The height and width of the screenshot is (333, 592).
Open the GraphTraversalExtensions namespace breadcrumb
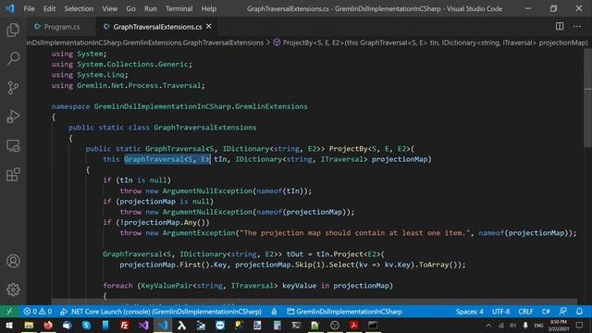pos(145,43)
